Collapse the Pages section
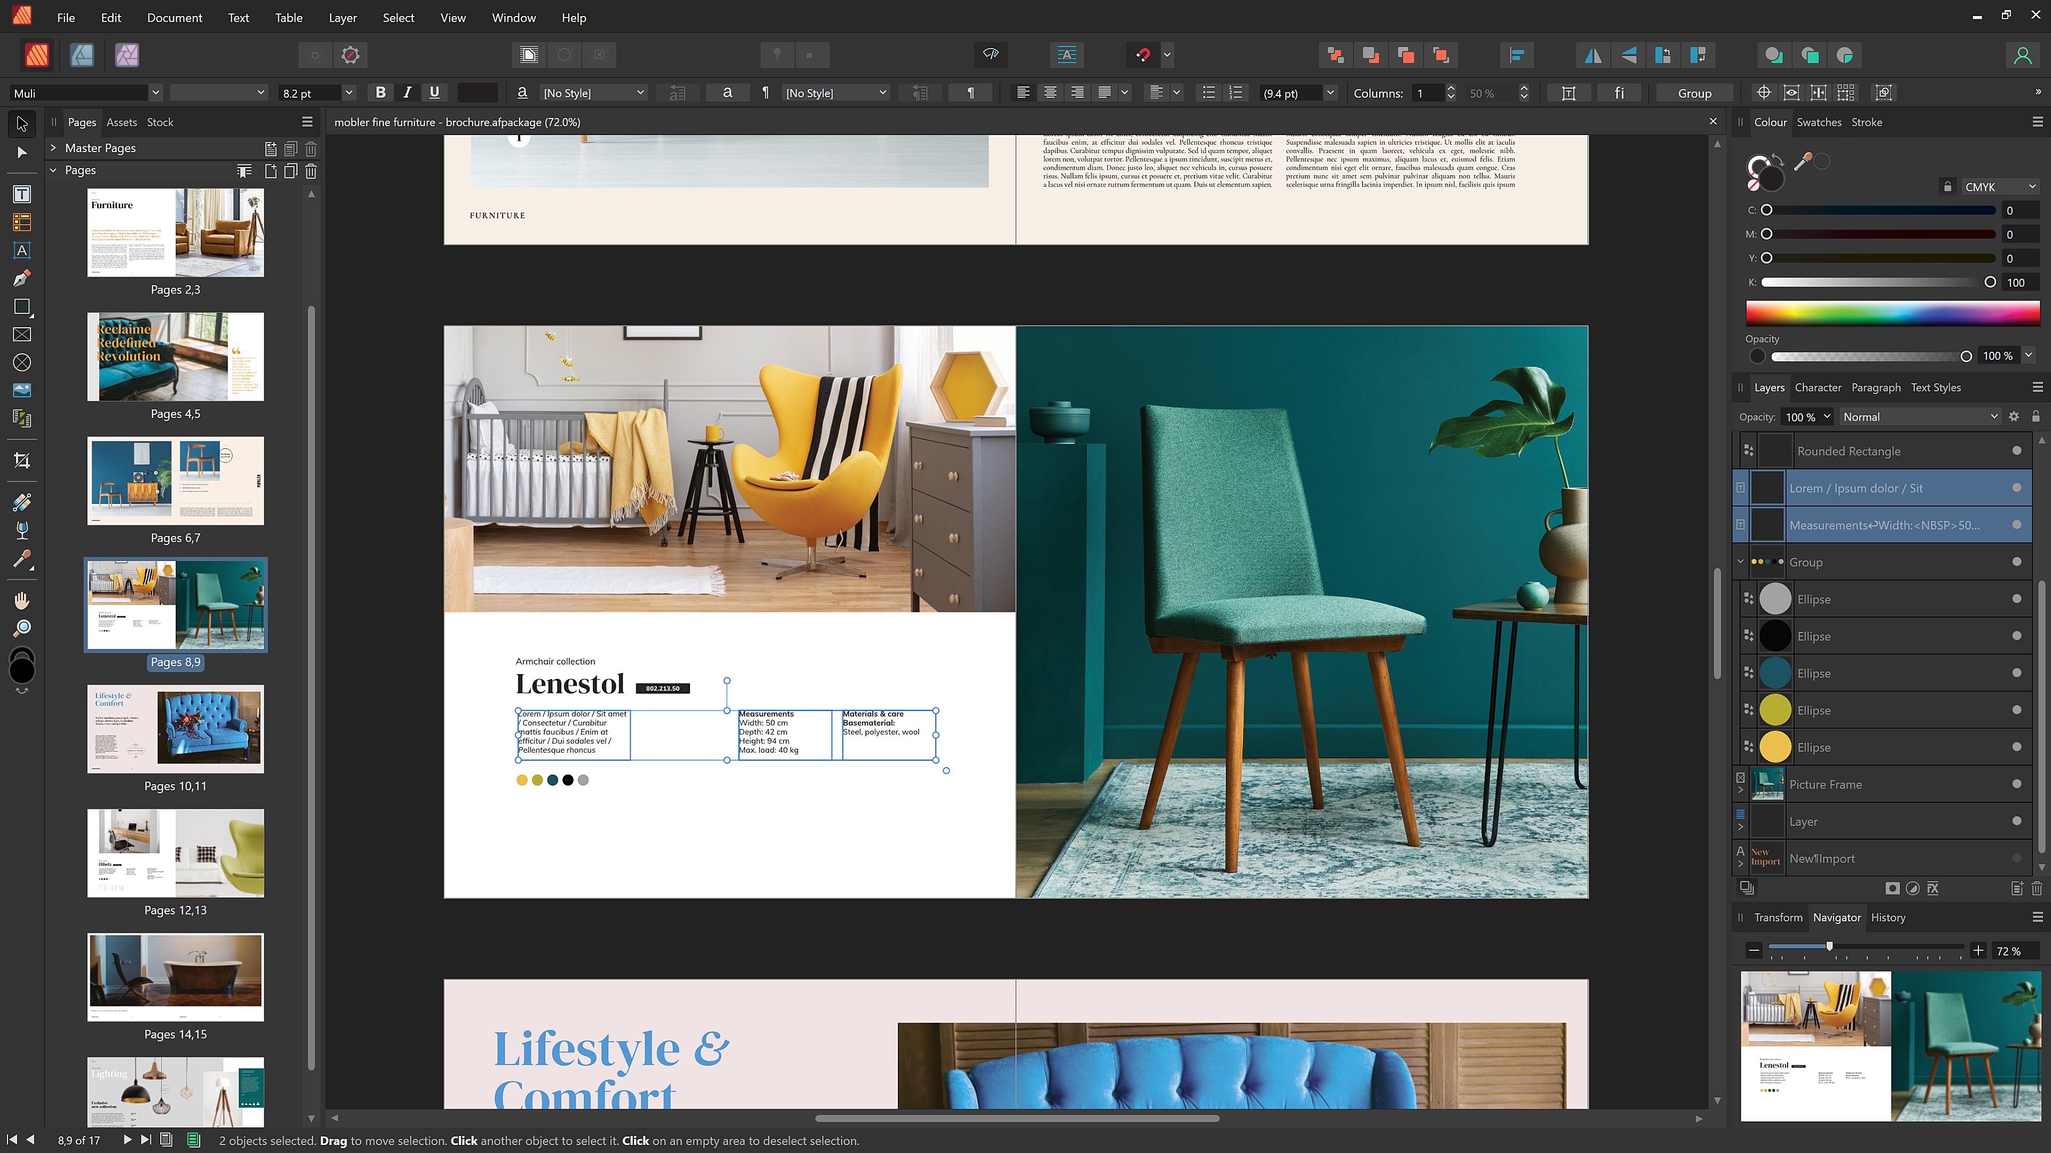2051x1153 pixels. (53, 170)
